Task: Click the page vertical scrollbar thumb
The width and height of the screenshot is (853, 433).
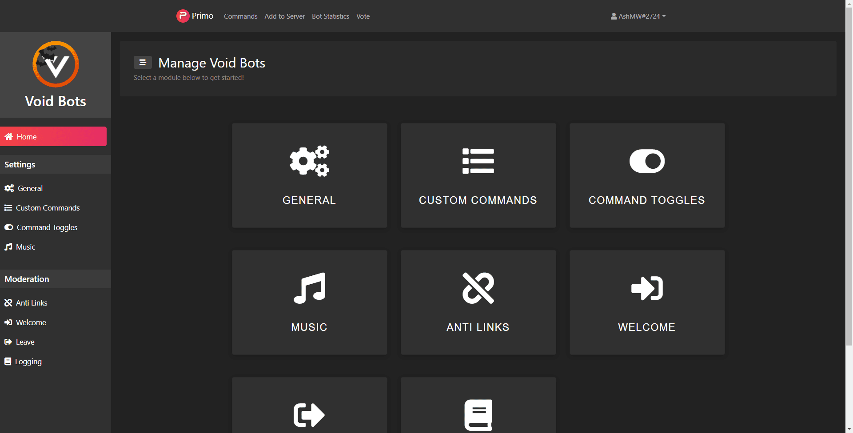Action: click(x=849, y=176)
